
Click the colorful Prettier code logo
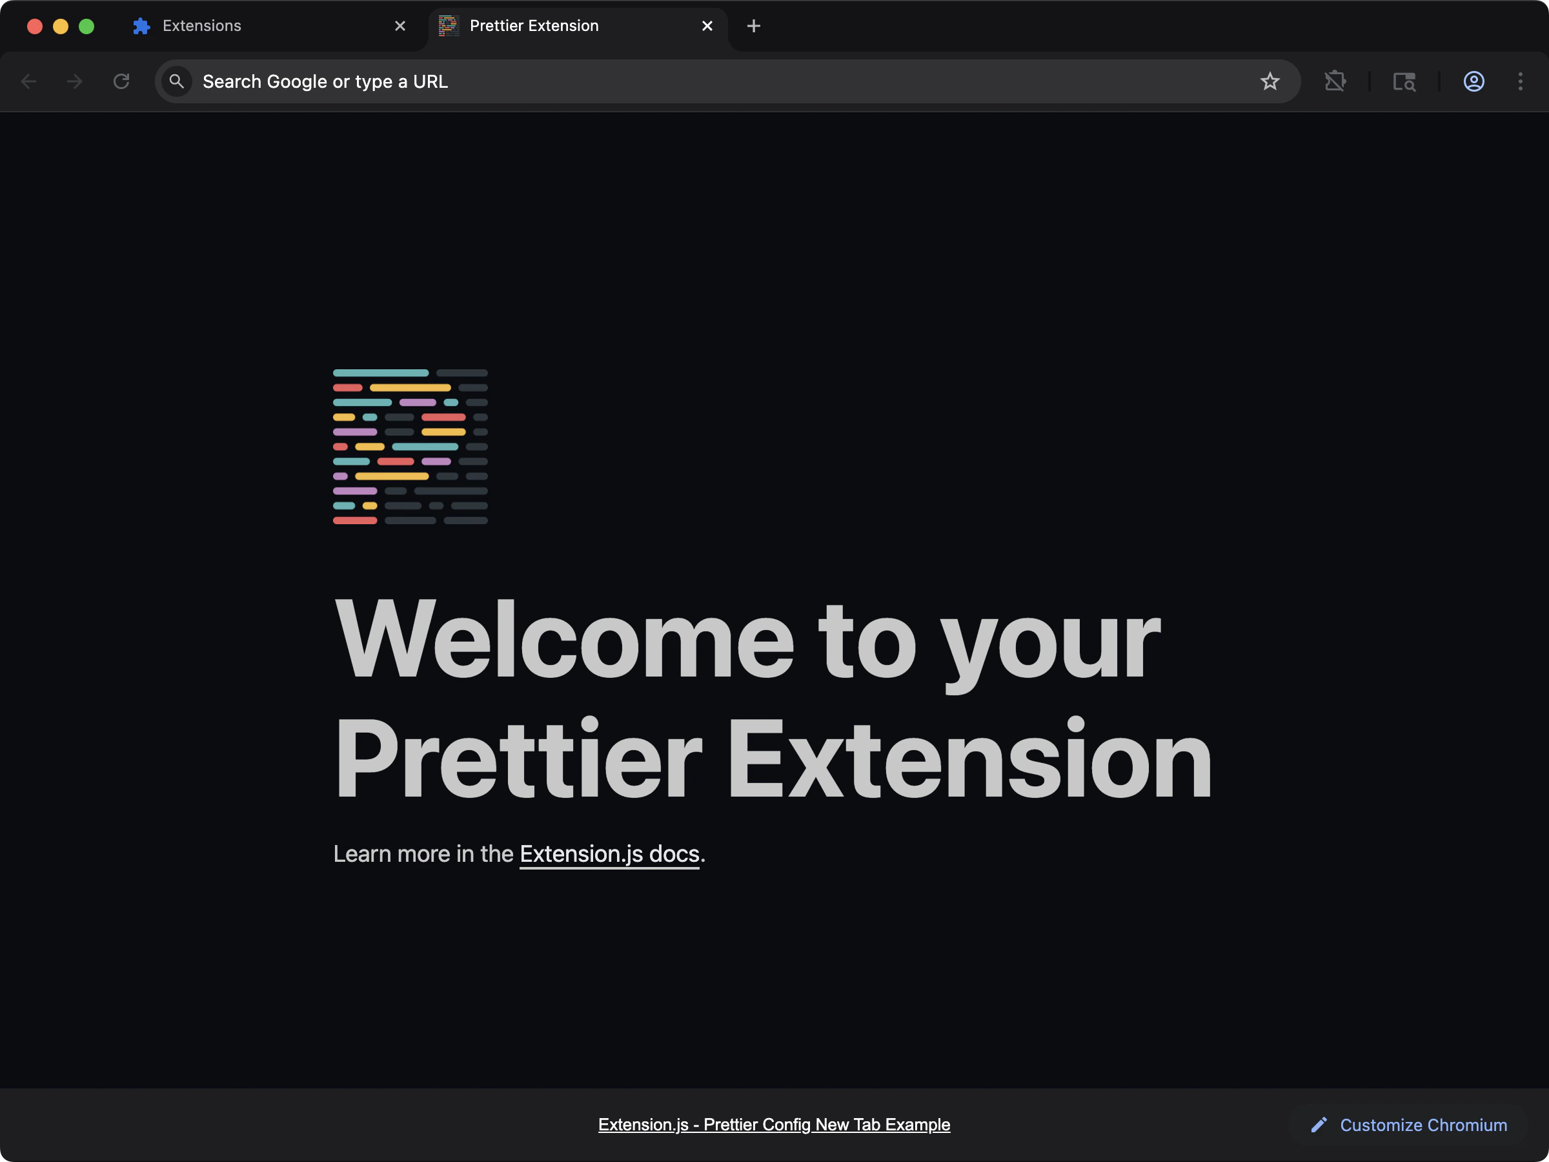coord(410,447)
